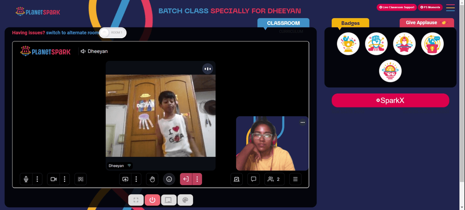This screenshot has height=210, width=465.
Task: Open the emoji reactions picker
Action: click(x=169, y=179)
